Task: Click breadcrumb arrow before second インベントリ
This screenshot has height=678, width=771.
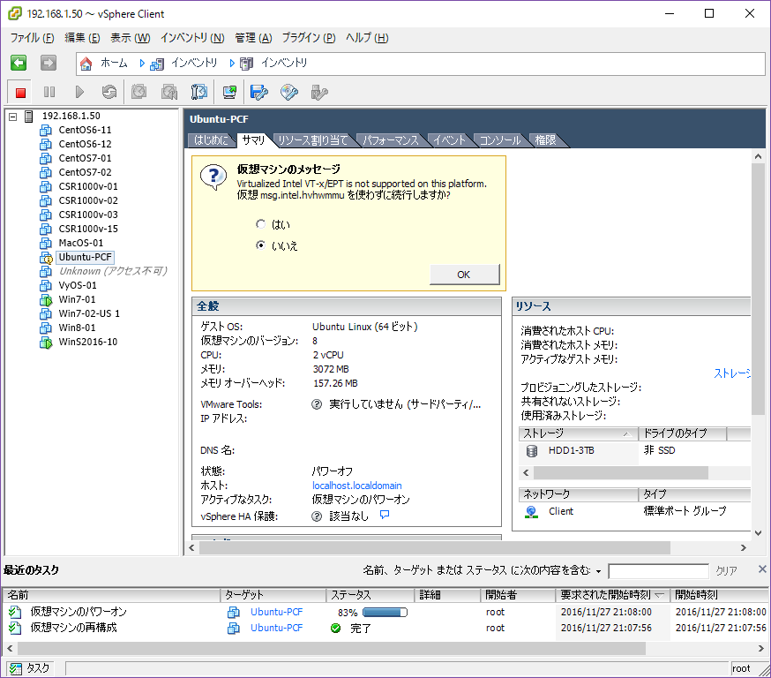Action: coord(232,63)
